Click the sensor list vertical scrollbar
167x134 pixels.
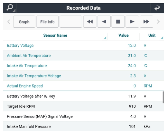[163, 97]
